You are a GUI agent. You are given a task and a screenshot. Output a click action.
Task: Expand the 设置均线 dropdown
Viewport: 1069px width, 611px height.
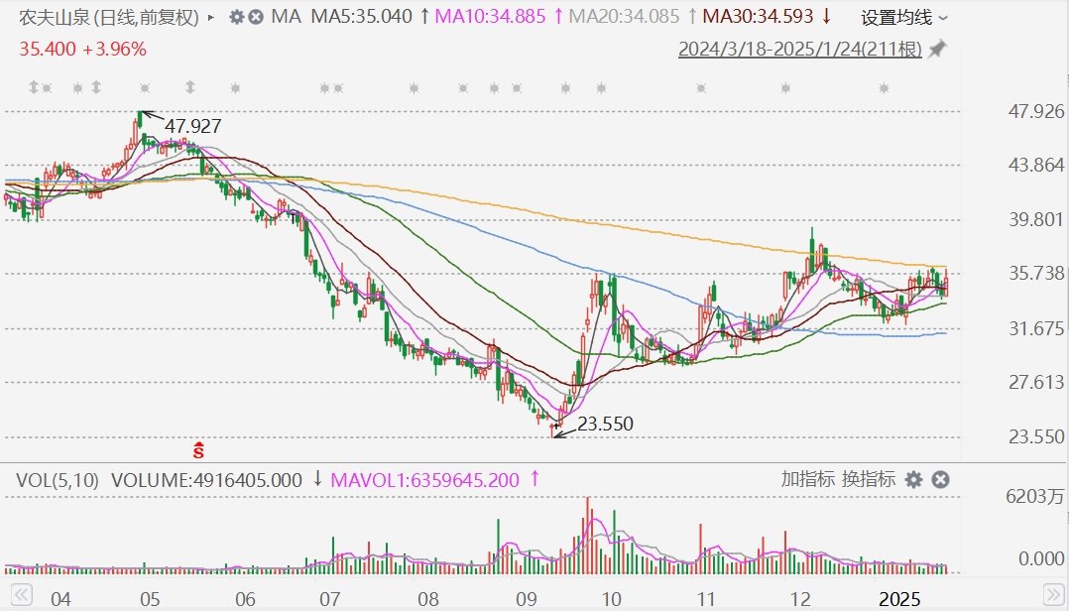[904, 17]
